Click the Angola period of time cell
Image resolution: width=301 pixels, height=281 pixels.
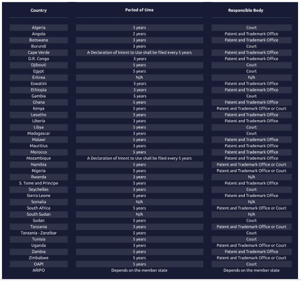[x=139, y=34]
